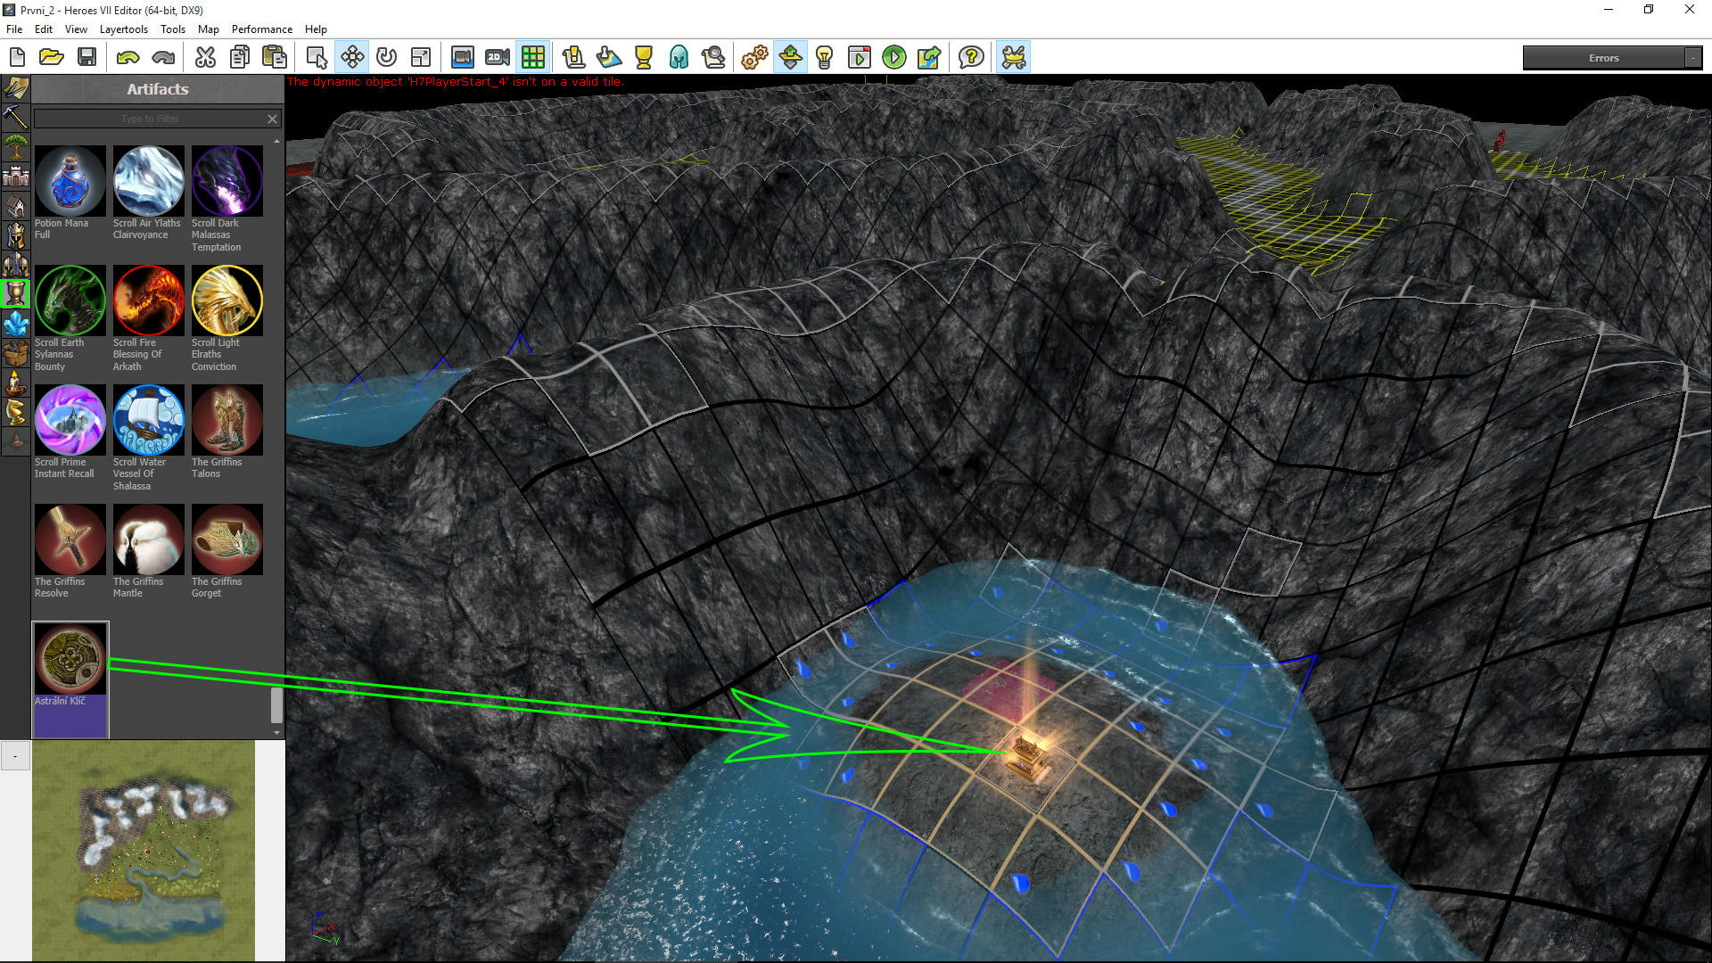1712x963 pixels.
Task: Click the New map toolbar icon
Action: point(17,58)
